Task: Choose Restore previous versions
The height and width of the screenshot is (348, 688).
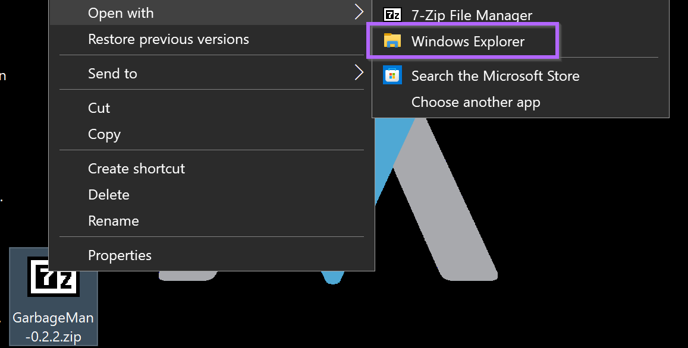Action: 168,40
